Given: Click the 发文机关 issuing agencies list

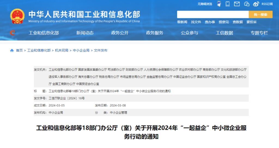Looking at the screenshot, I should 148,77.
